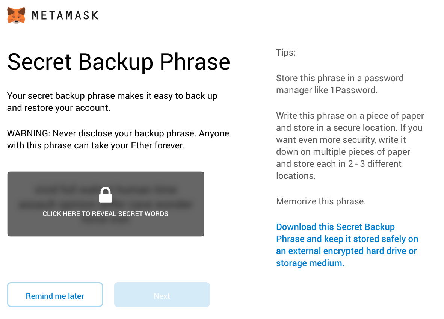The height and width of the screenshot is (319, 444).
Task: Open the Download this Secret Backup Phrase link
Action: click(347, 245)
